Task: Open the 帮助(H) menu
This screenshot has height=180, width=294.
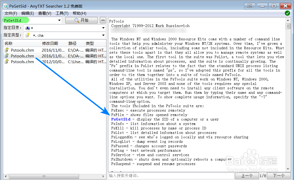Action: pyautogui.click(x=80, y=13)
